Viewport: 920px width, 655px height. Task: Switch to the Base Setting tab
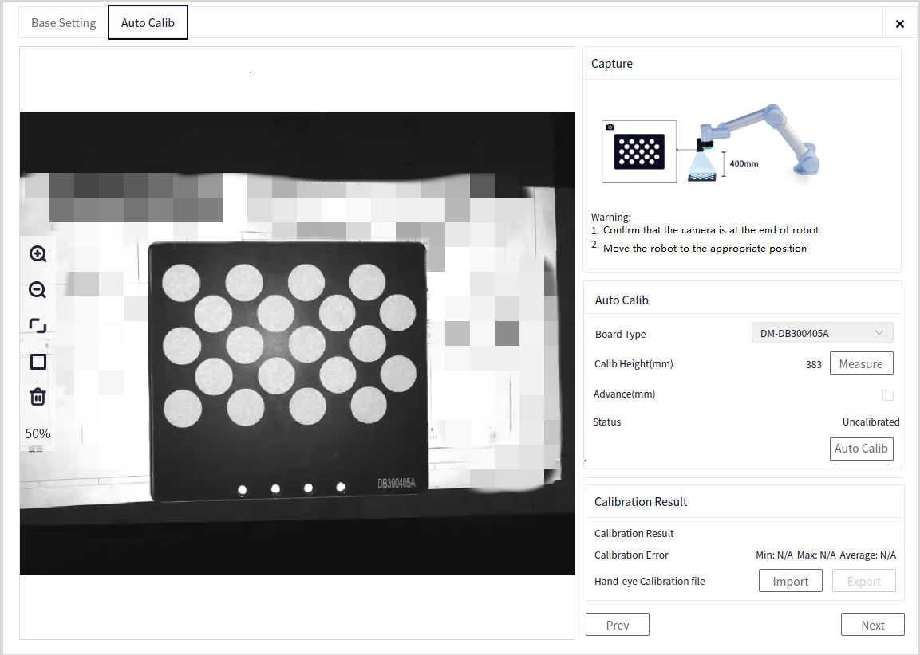(63, 23)
